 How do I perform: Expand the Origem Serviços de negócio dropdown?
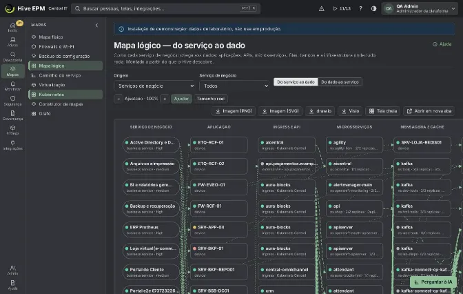(x=155, y=86)
